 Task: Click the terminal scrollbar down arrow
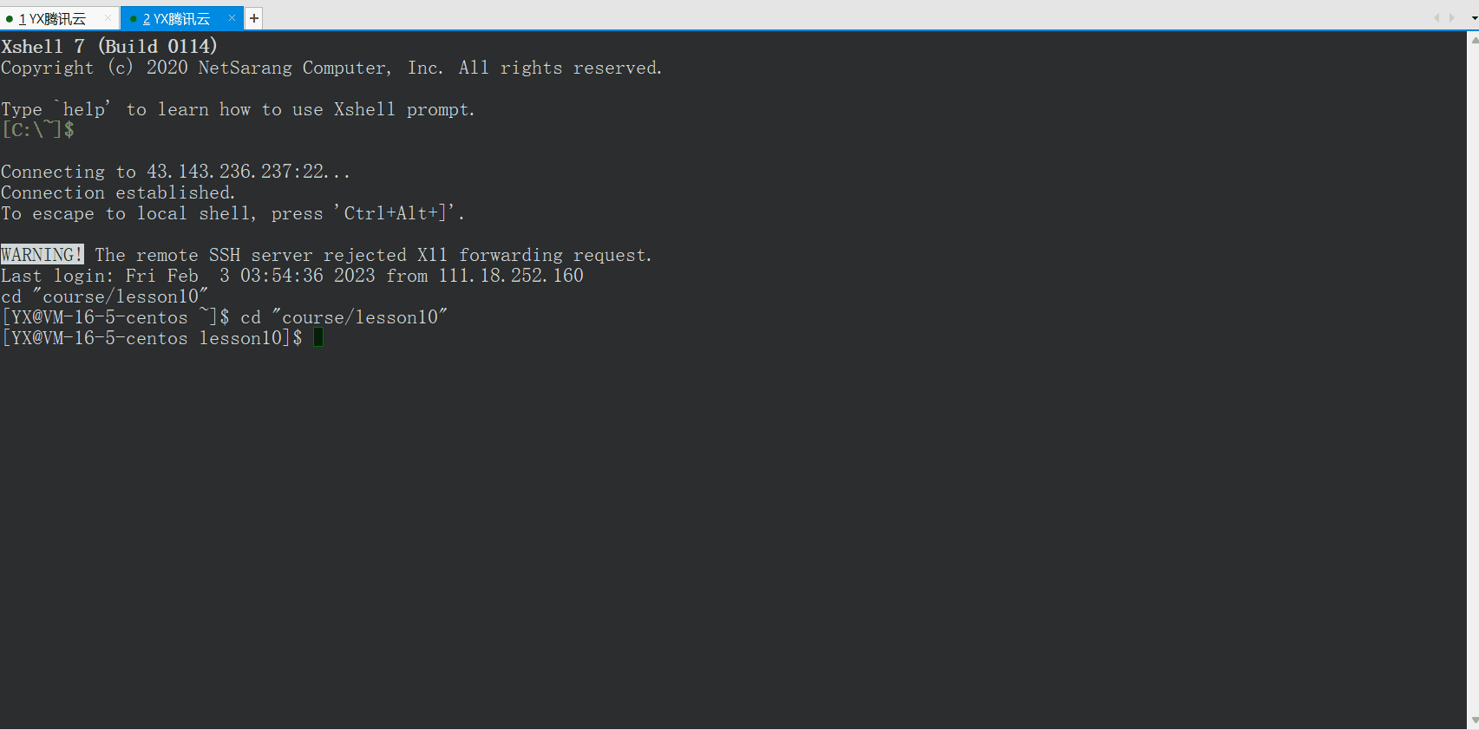(1473, 721)
